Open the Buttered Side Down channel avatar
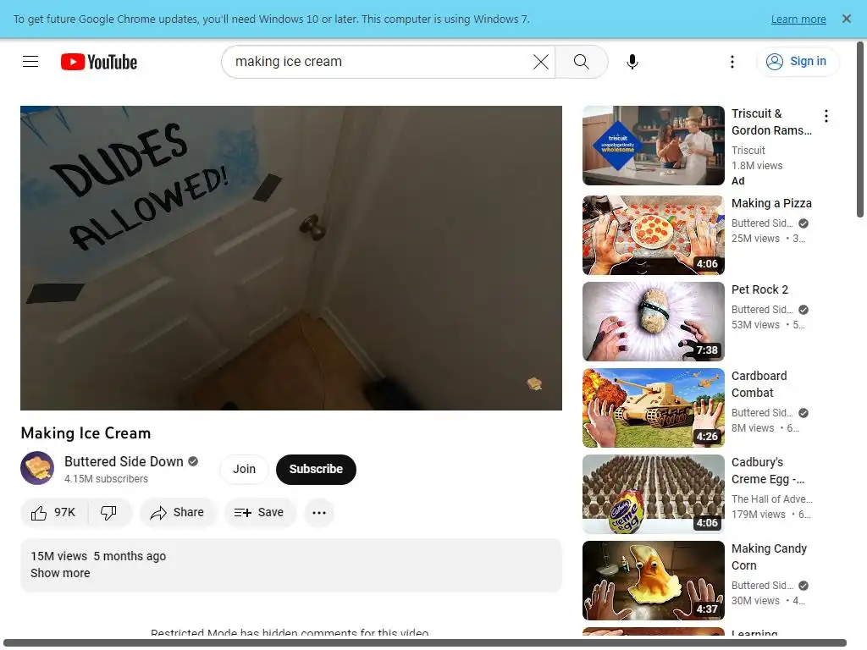This screenshot has height=650, width=867. pos(37,468)
